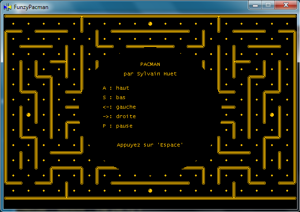Click the large power pellet on right side

[x=272, y=115]
